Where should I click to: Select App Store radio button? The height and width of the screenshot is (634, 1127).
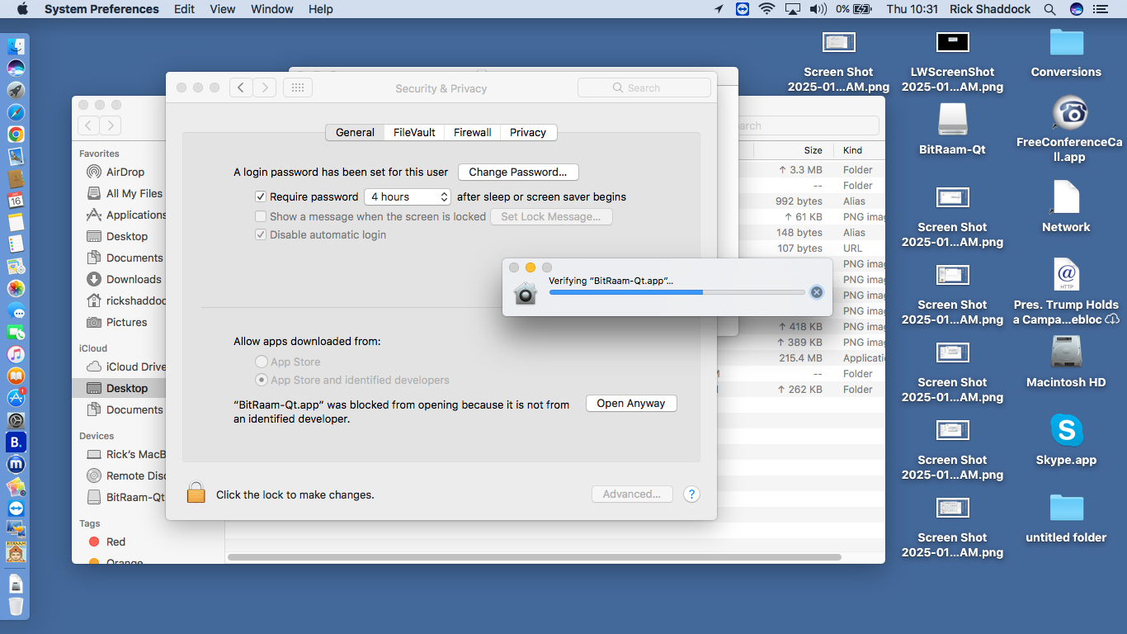coord(262,362)
